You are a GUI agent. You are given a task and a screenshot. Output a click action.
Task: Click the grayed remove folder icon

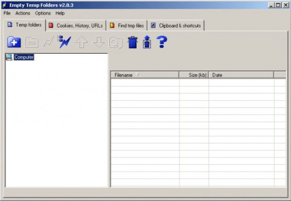[x=31, y=42]
